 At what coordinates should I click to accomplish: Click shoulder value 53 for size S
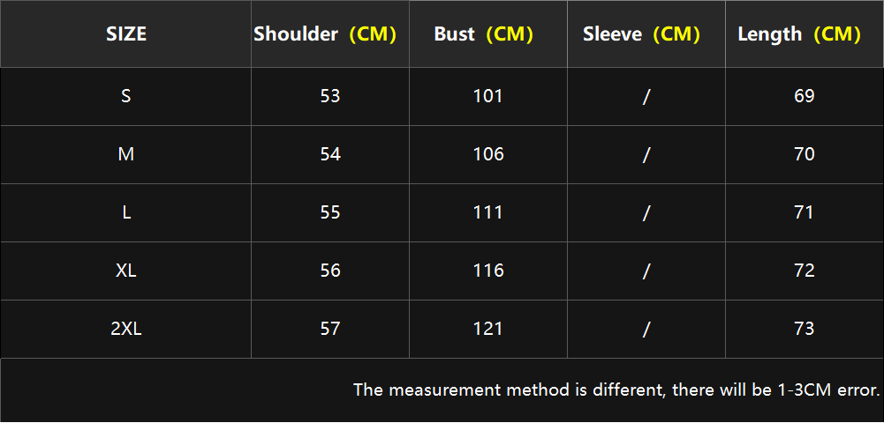[x=330, y=96]
